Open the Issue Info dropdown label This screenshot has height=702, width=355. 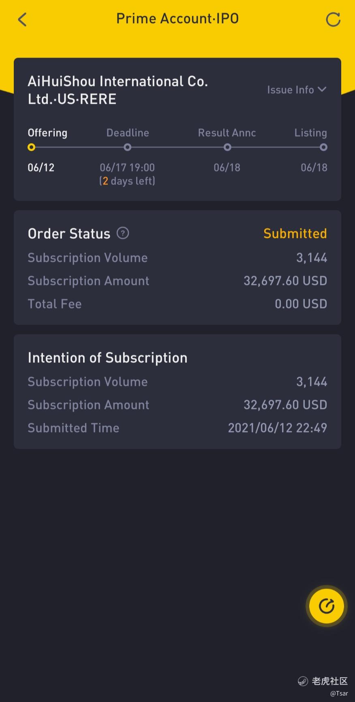(x=290, y=90)
